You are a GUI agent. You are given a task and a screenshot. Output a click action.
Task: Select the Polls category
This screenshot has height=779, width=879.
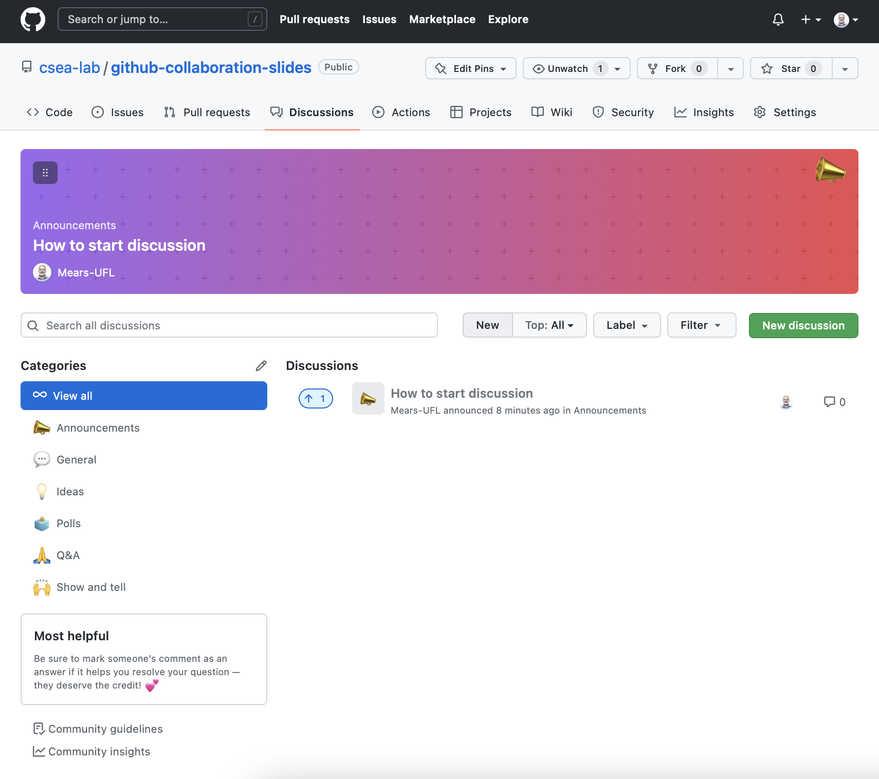[68, 524]
